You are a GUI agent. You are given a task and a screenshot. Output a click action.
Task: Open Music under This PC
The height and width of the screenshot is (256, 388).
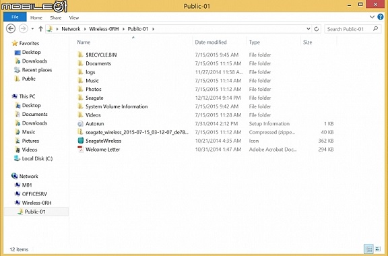28,132
